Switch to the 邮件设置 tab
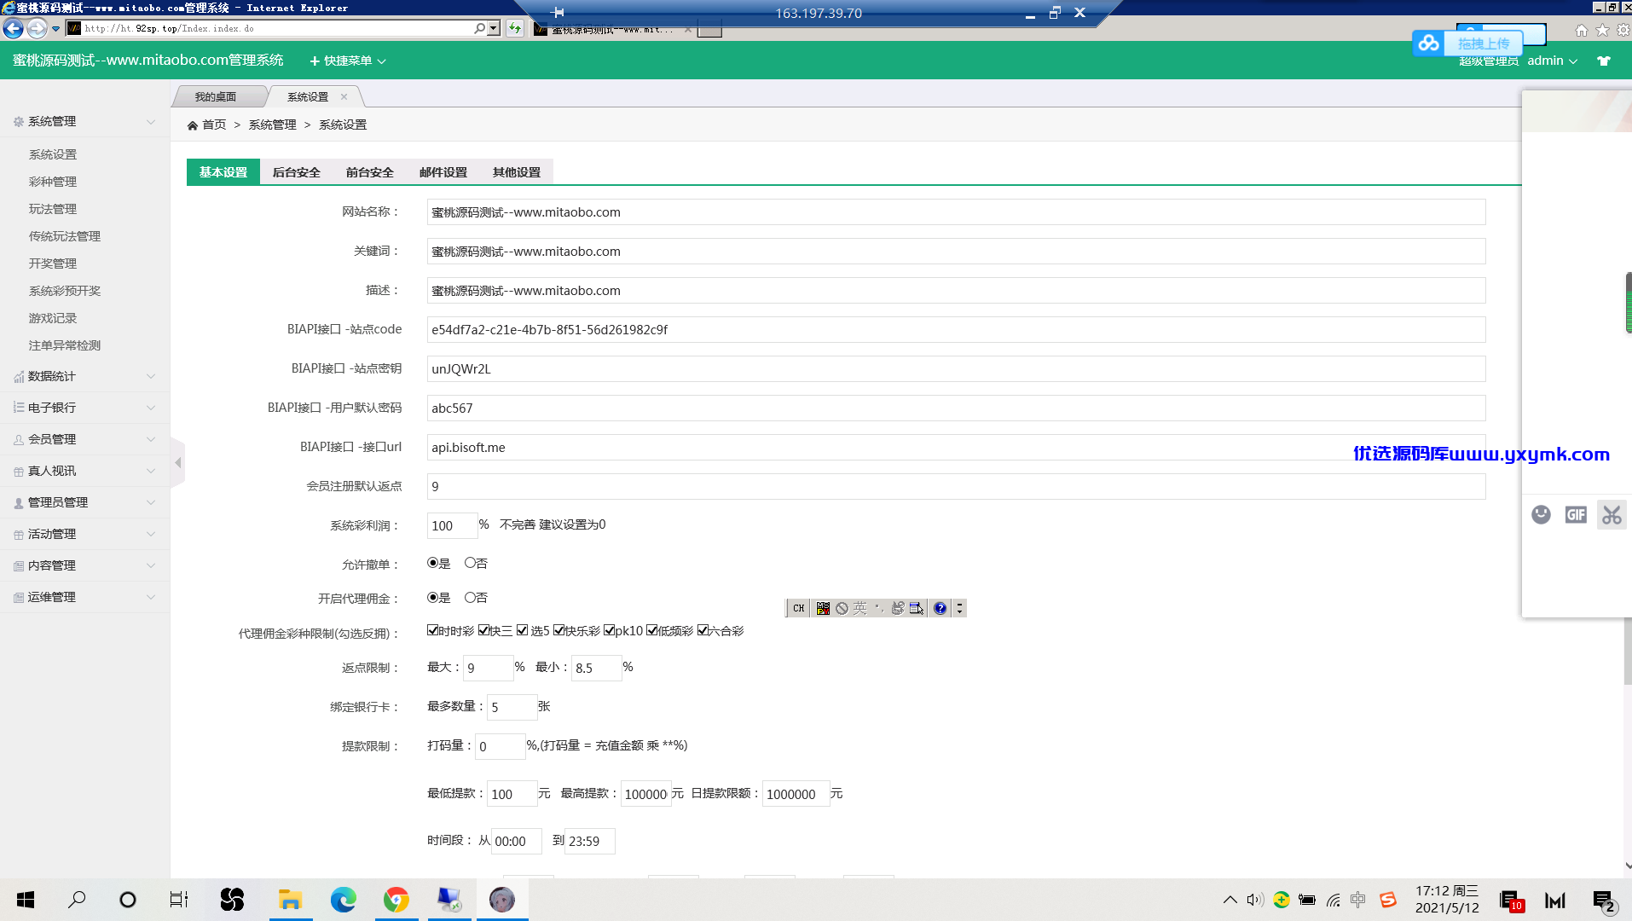Image resolution: width=1632 pixels, height=921 pixels. (x=443, y=172)
